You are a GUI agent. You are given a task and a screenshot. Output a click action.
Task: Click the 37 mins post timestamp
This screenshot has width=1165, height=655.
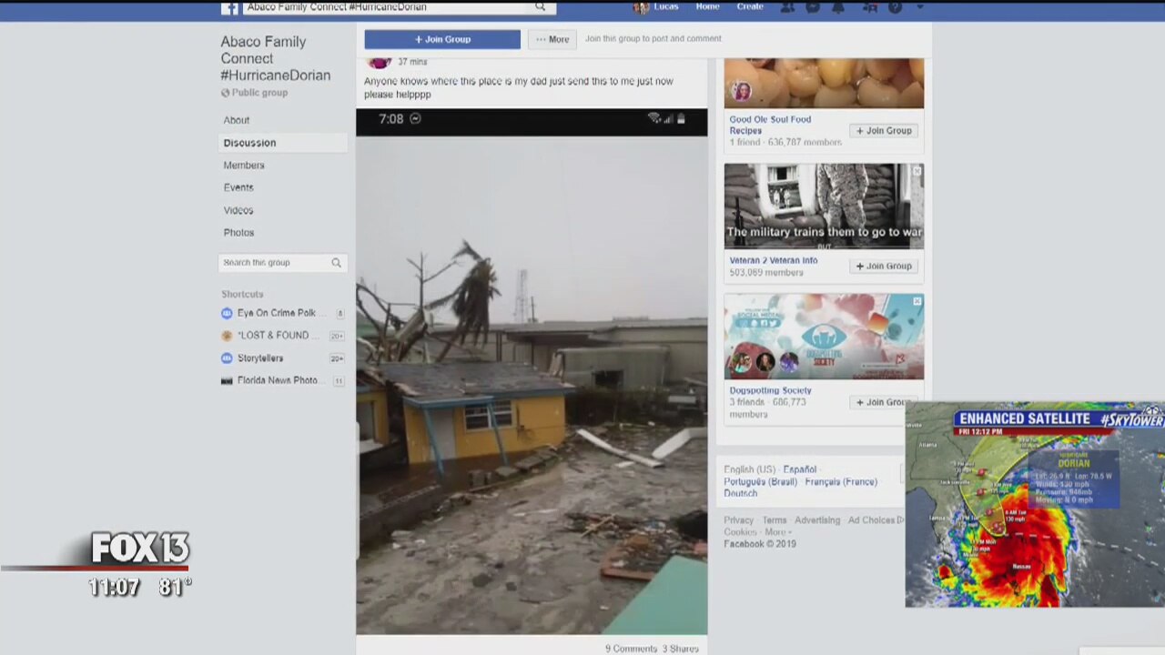pos(412,62)
